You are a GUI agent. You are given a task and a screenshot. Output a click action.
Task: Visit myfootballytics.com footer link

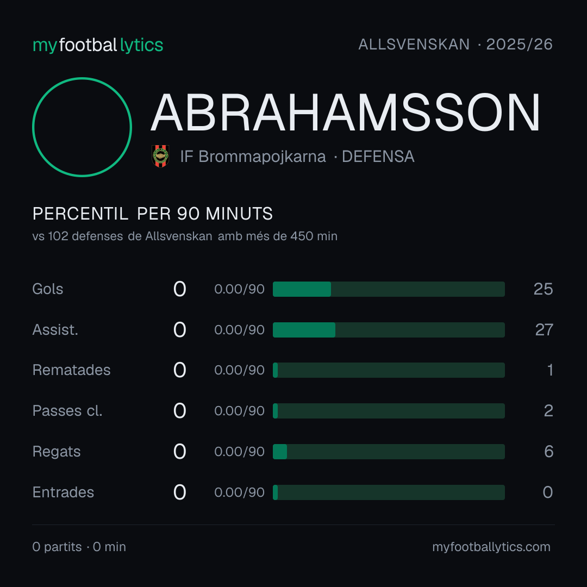tap(491, 547)
